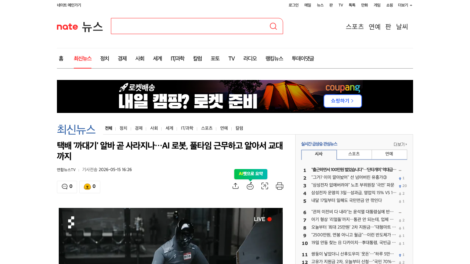Select 스포츠 sub-category filter
Viewport: 470px width, 264px height.
point(207,128)
